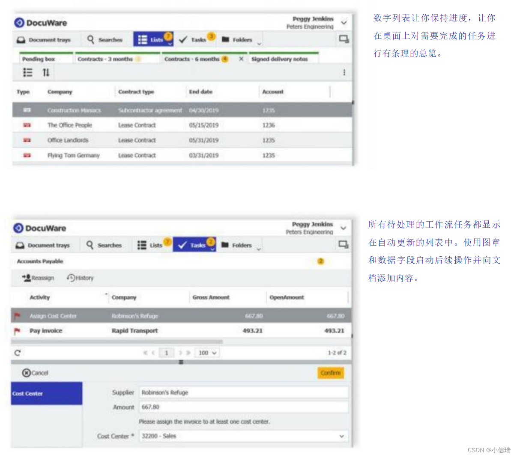The height and width of the screenshot is (457, 517).
Task: Open task History
Action: (80, 278)
